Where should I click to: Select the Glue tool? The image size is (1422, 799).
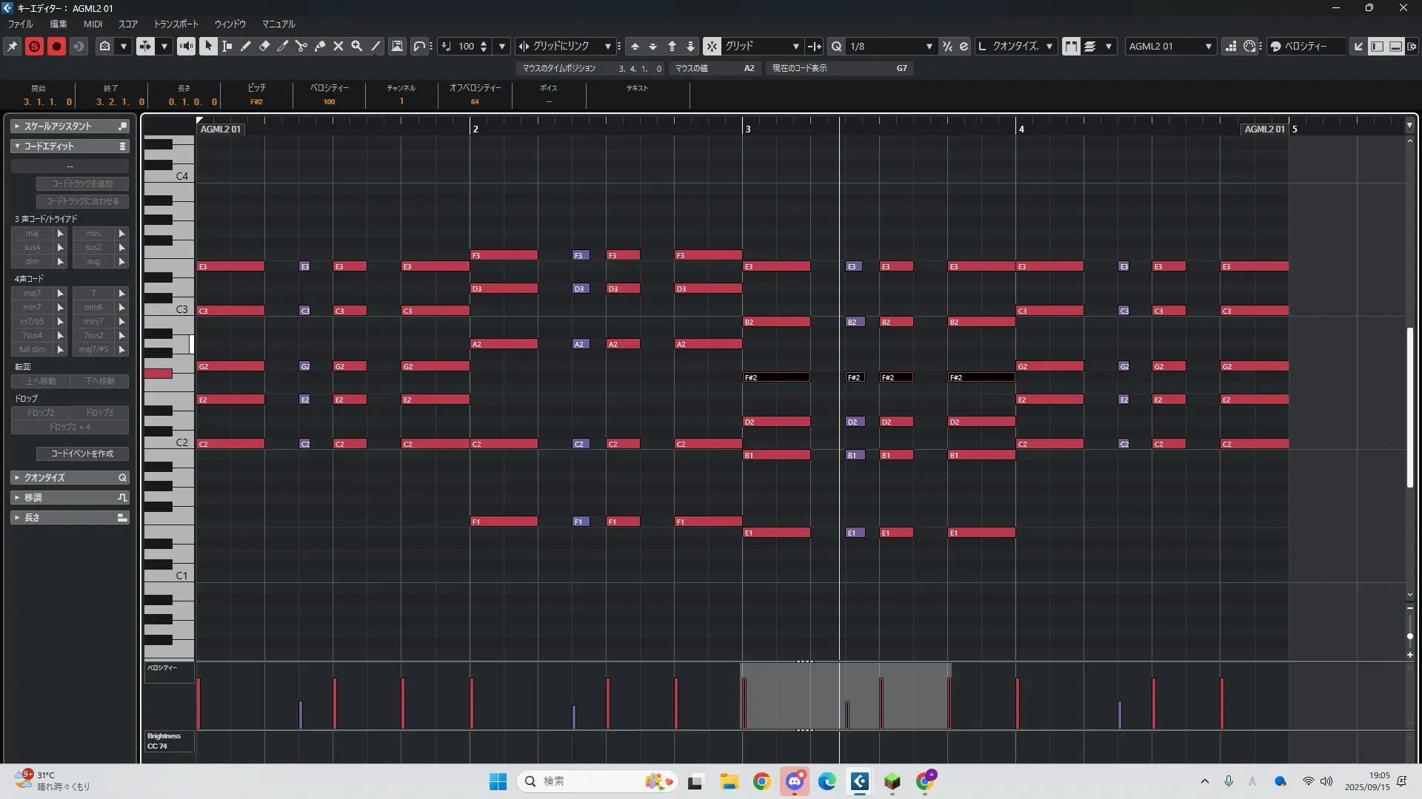click(320, 46)
